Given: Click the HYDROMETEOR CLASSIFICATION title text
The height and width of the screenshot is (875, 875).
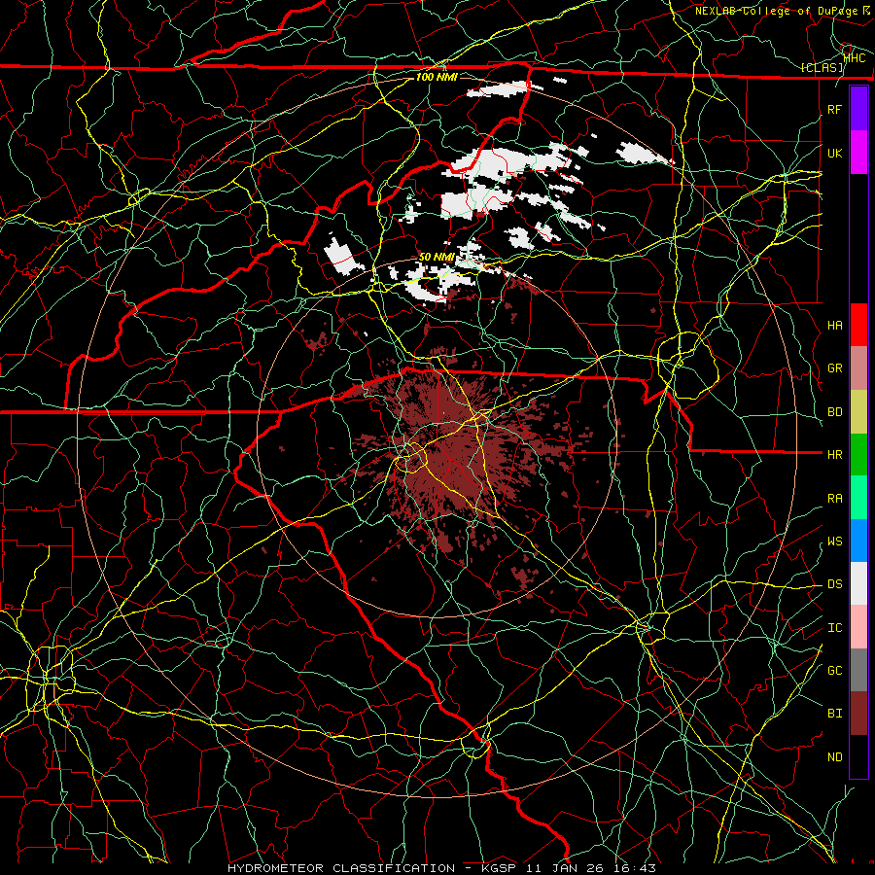Looking at the screenshot, I should pos(341,868).
